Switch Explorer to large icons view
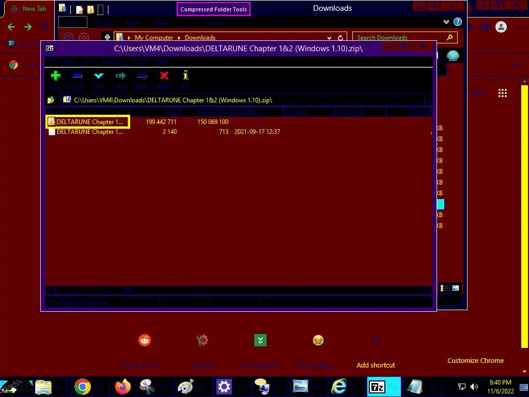529x397 pixels. click(x=456, y=288)
